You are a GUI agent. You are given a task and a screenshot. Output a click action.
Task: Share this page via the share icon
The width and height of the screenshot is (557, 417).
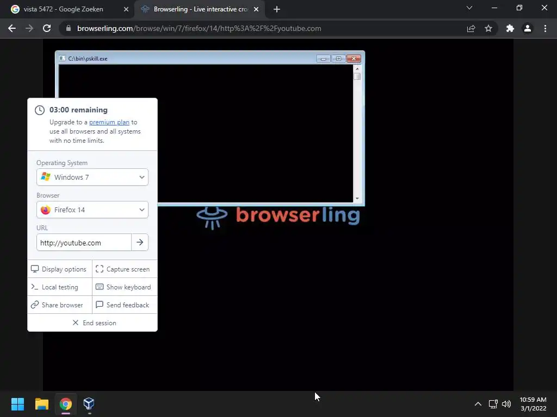(471, 28)
